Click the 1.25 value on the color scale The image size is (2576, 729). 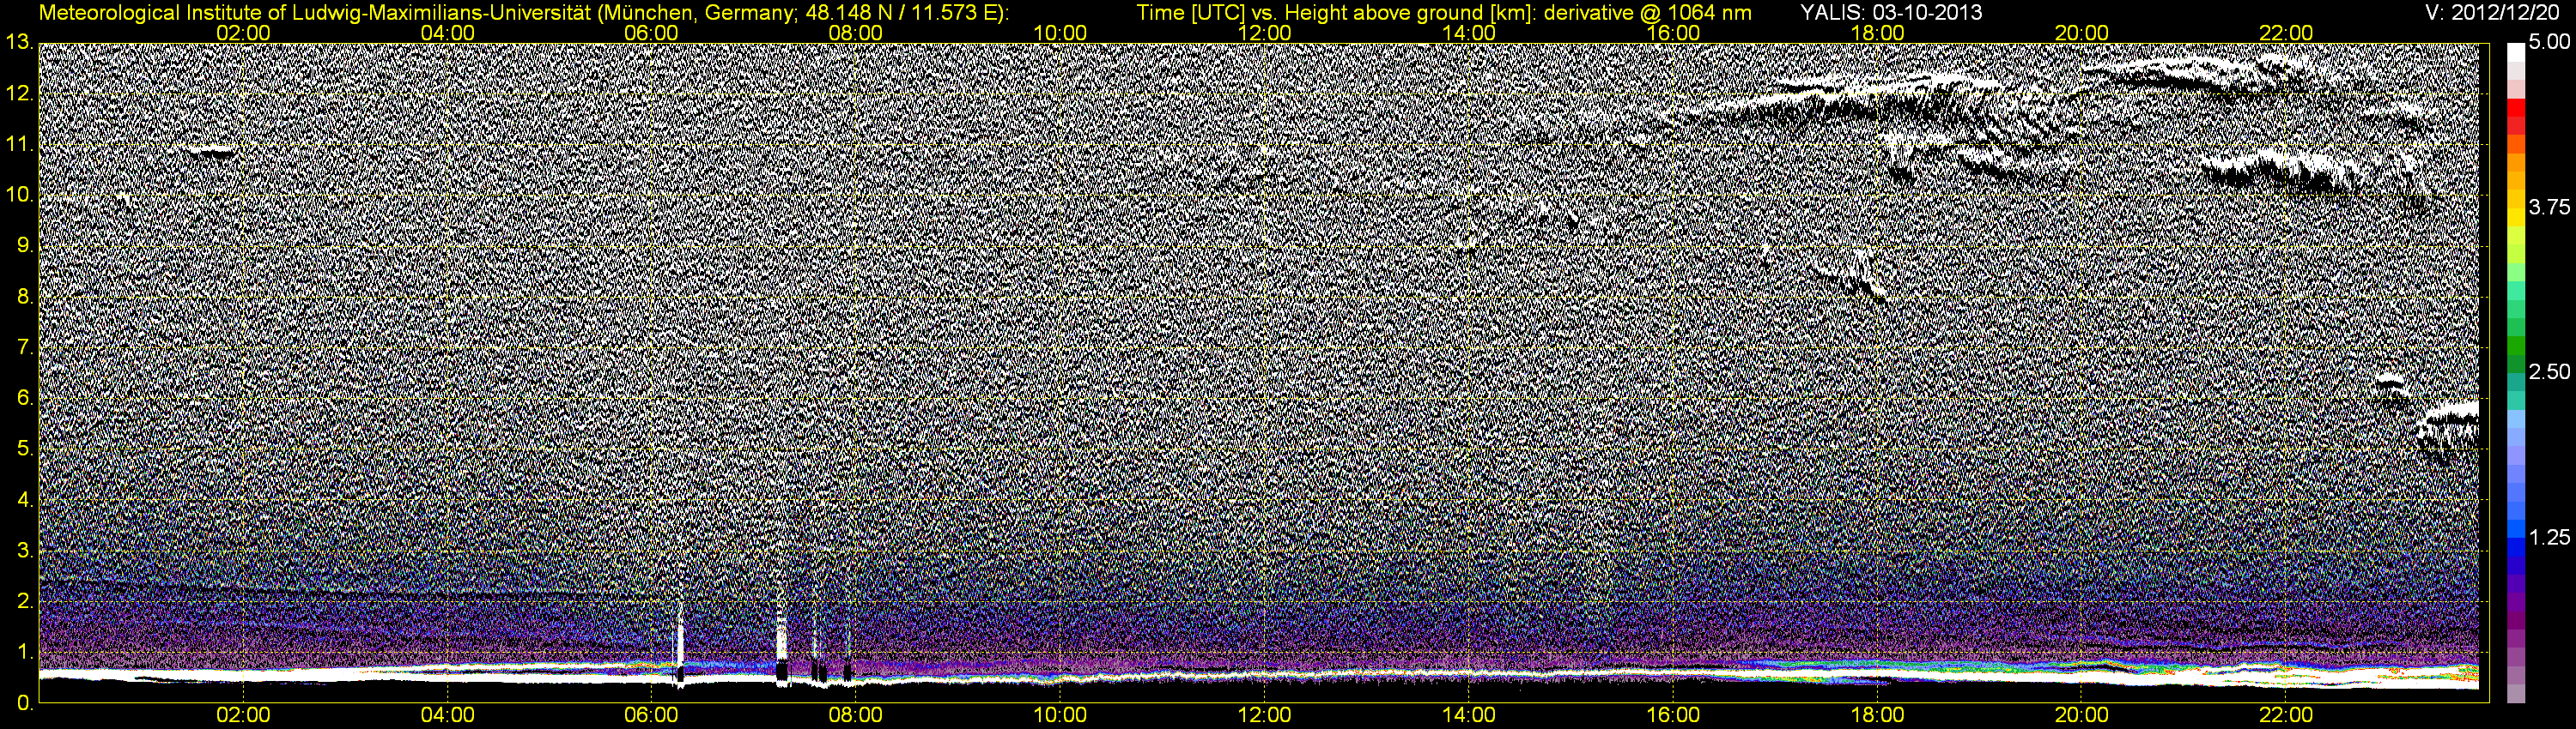[x=2549, y=537]
